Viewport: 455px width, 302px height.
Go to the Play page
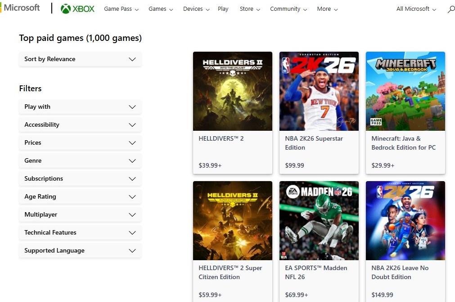223,9
